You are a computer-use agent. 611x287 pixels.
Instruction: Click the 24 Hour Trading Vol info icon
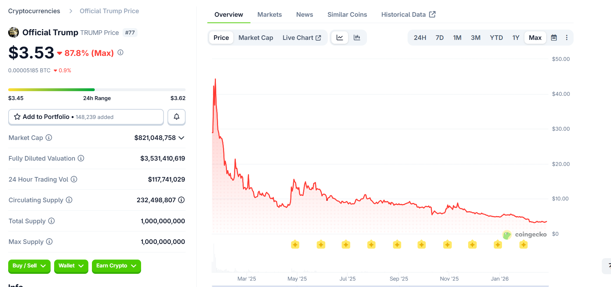74,179
